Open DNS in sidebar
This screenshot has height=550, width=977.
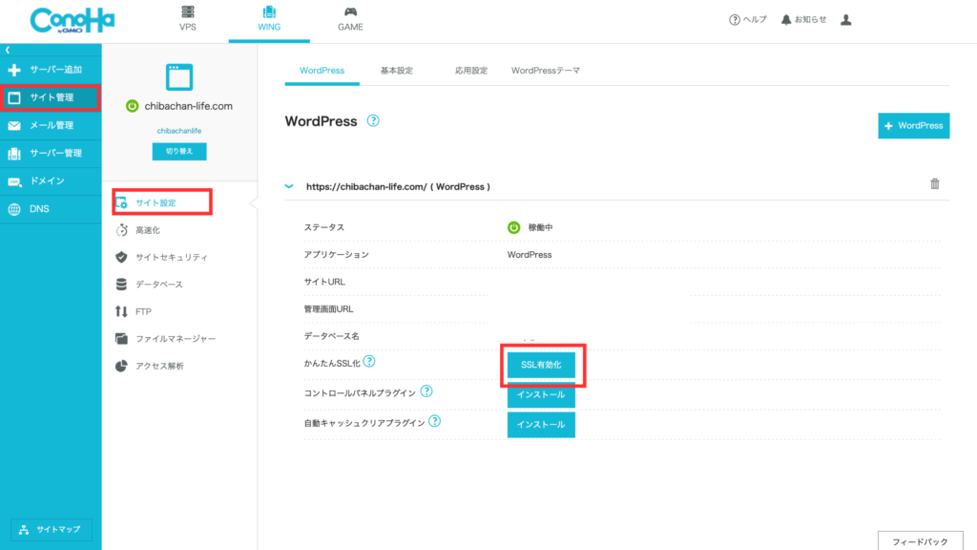[x=51, y=209]
